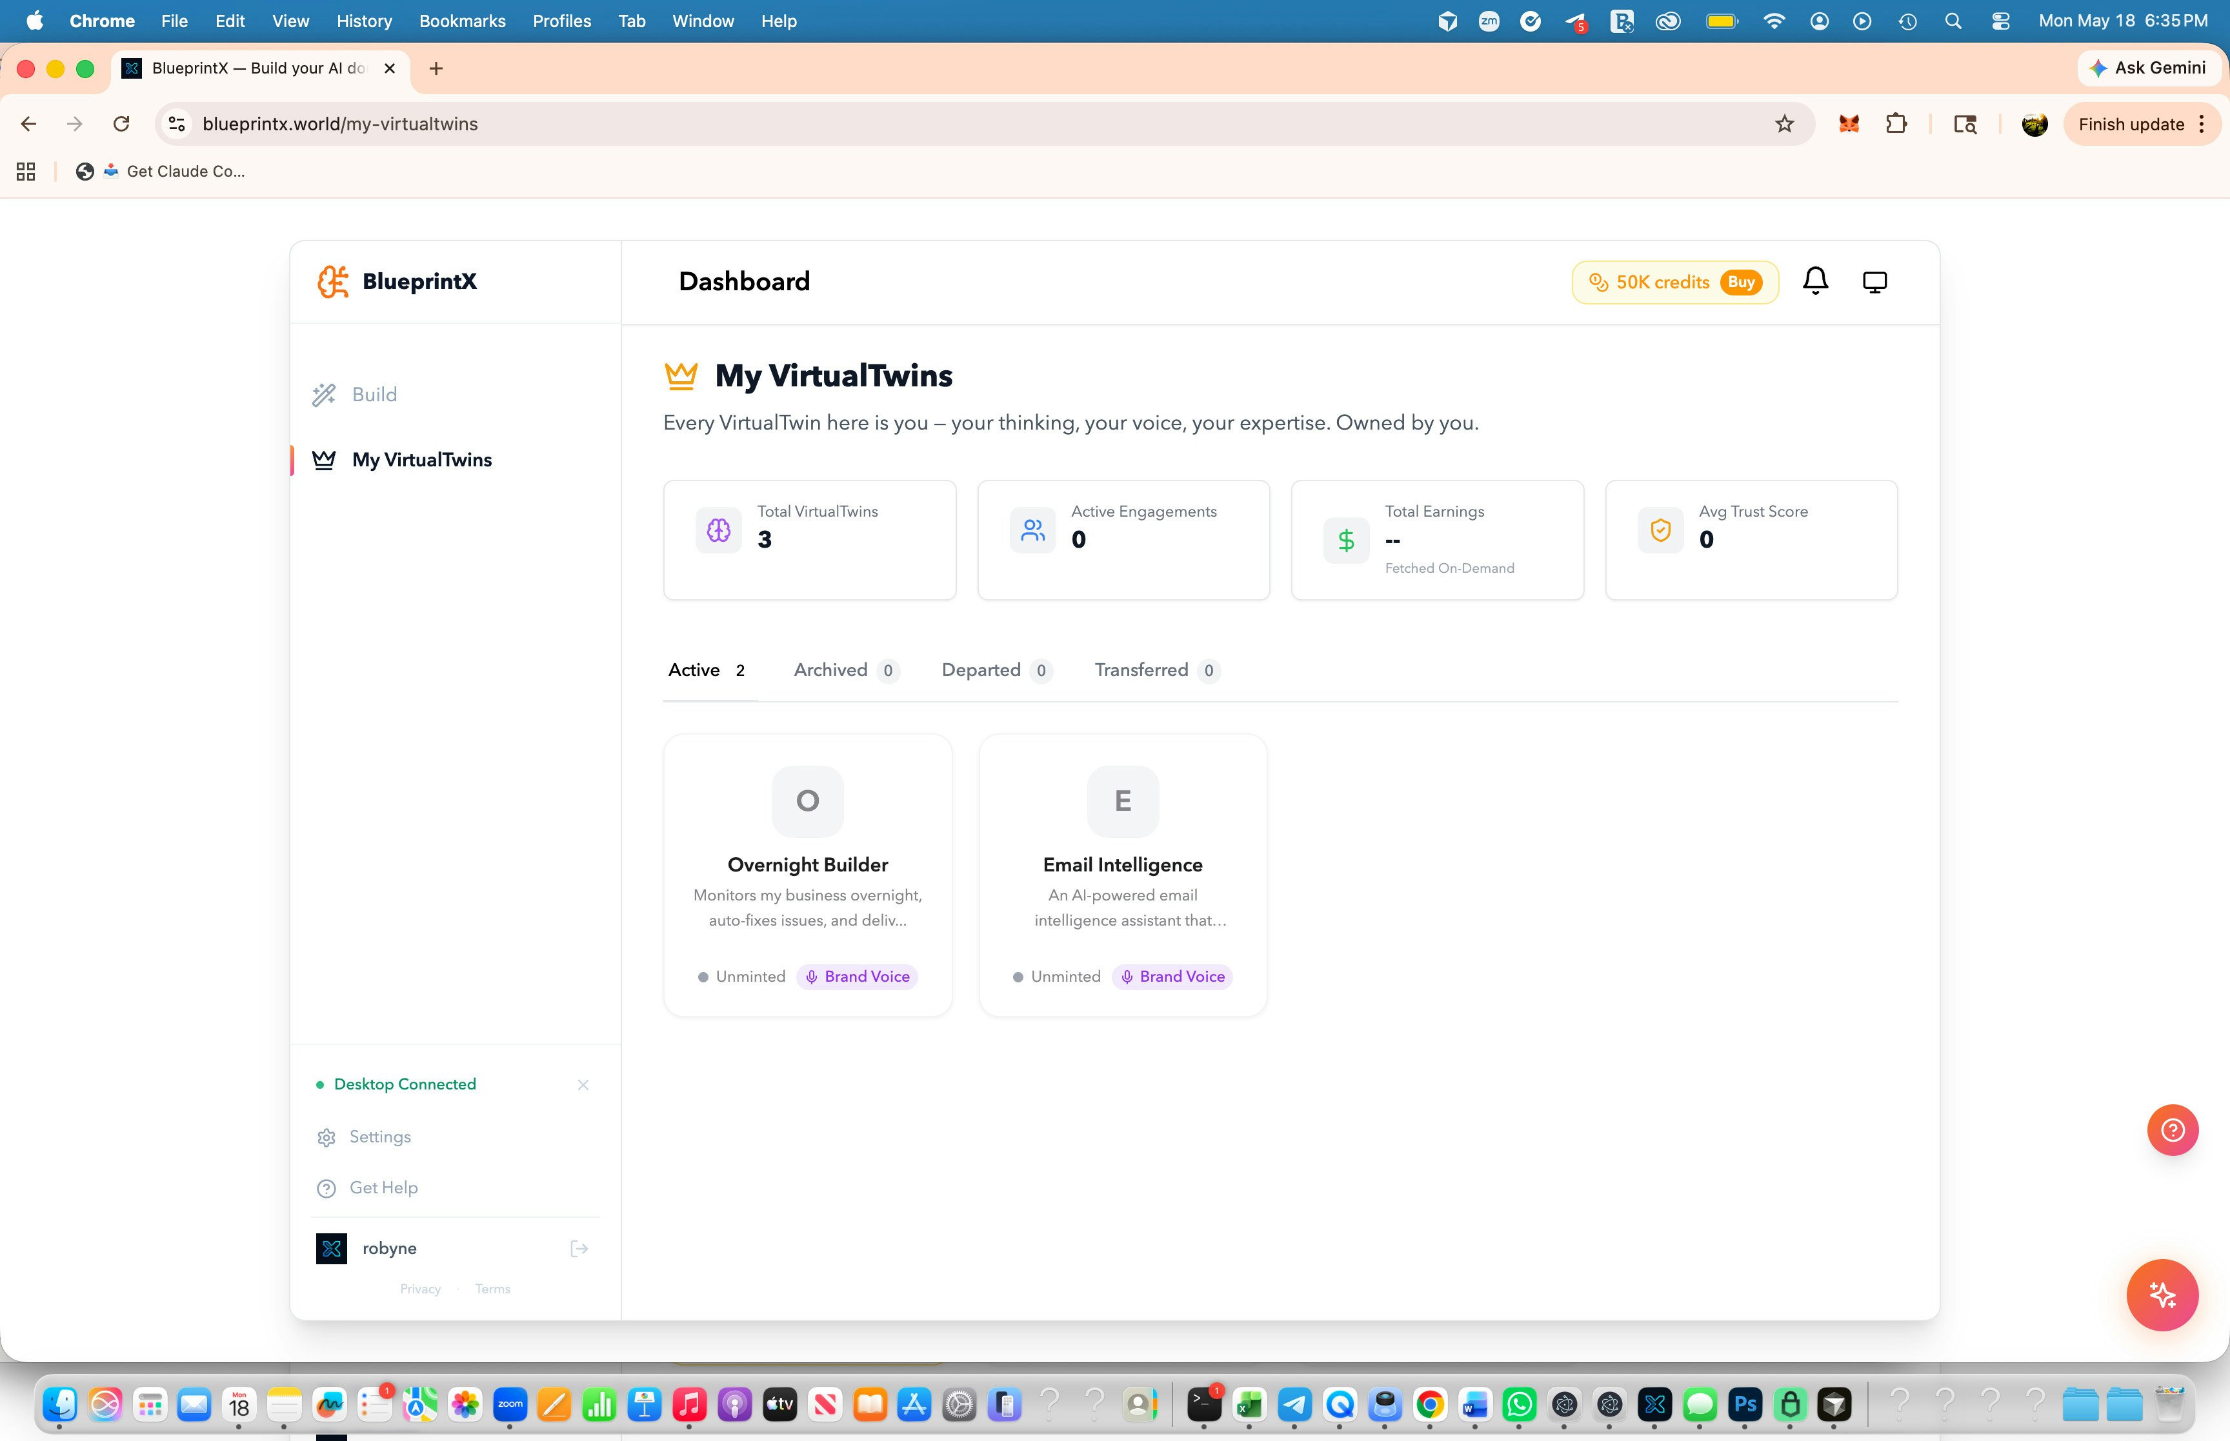
Task: Open WhatsApp from the Dock
Action: (1520, 1404)
